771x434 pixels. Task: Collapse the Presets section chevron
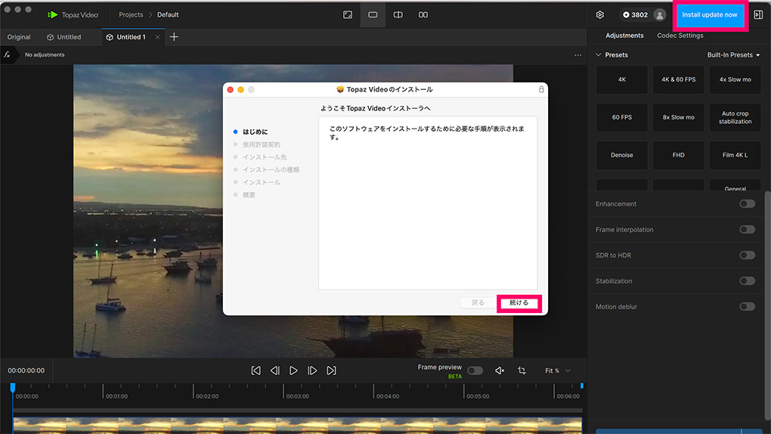point(599,54)
